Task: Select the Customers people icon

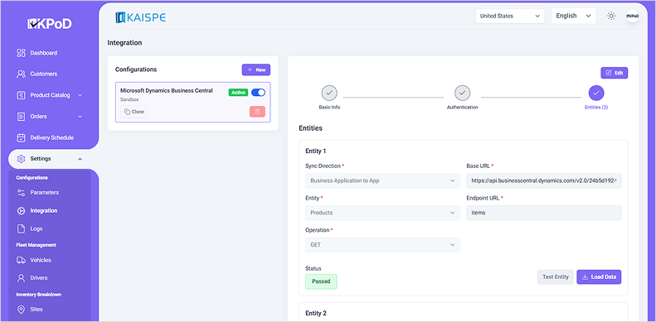Action: click(21, 74)
